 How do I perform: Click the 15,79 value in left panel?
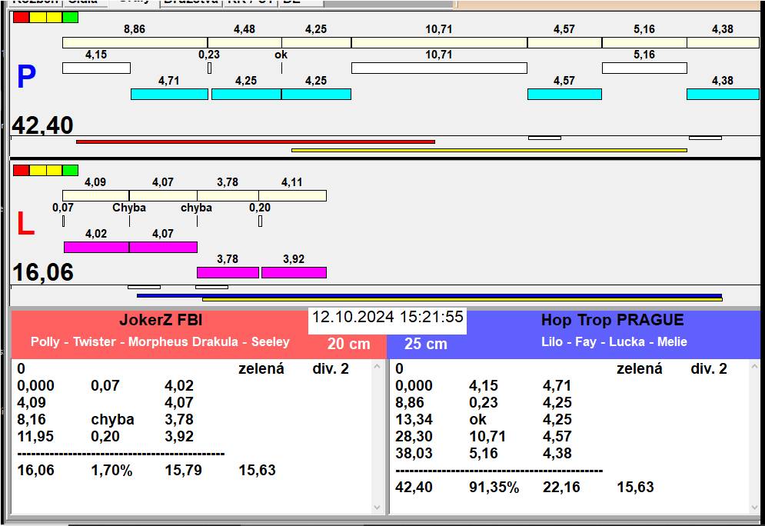[184, 471]
